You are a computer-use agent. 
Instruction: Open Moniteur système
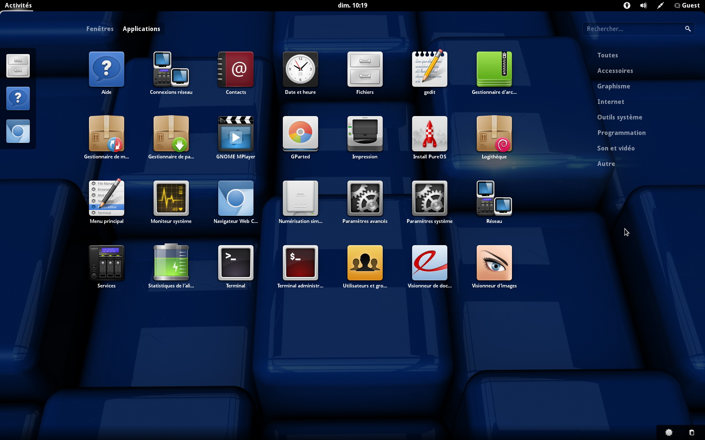171,198
